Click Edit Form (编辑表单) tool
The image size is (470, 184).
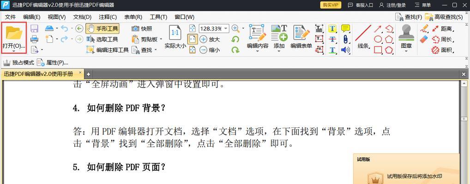[301, 37]
